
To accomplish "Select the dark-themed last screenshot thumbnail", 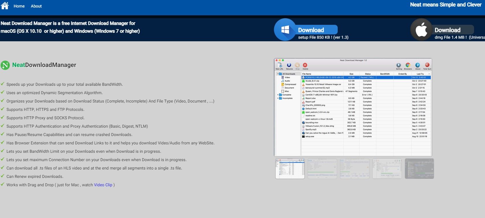I will pyautogui.click(x=419, y=169).
